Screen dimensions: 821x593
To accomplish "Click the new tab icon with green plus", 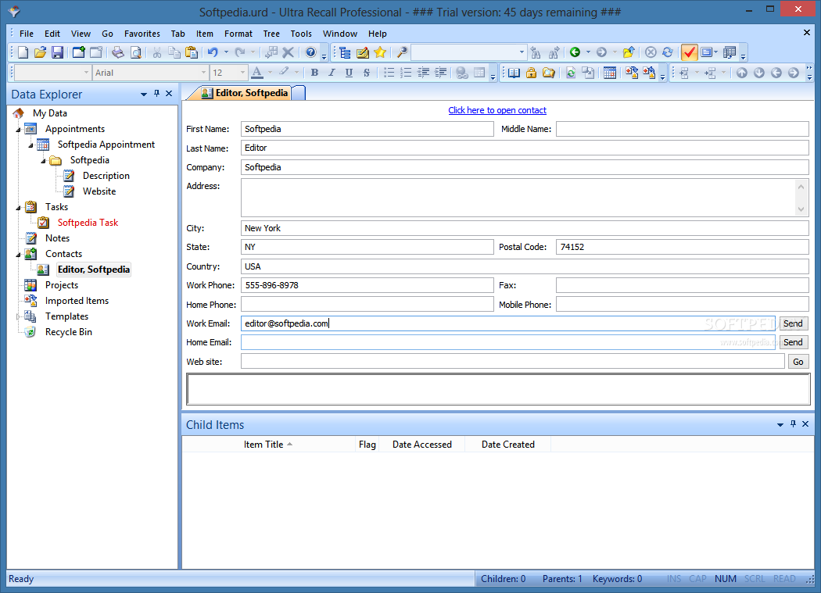I will pos(78,52).
